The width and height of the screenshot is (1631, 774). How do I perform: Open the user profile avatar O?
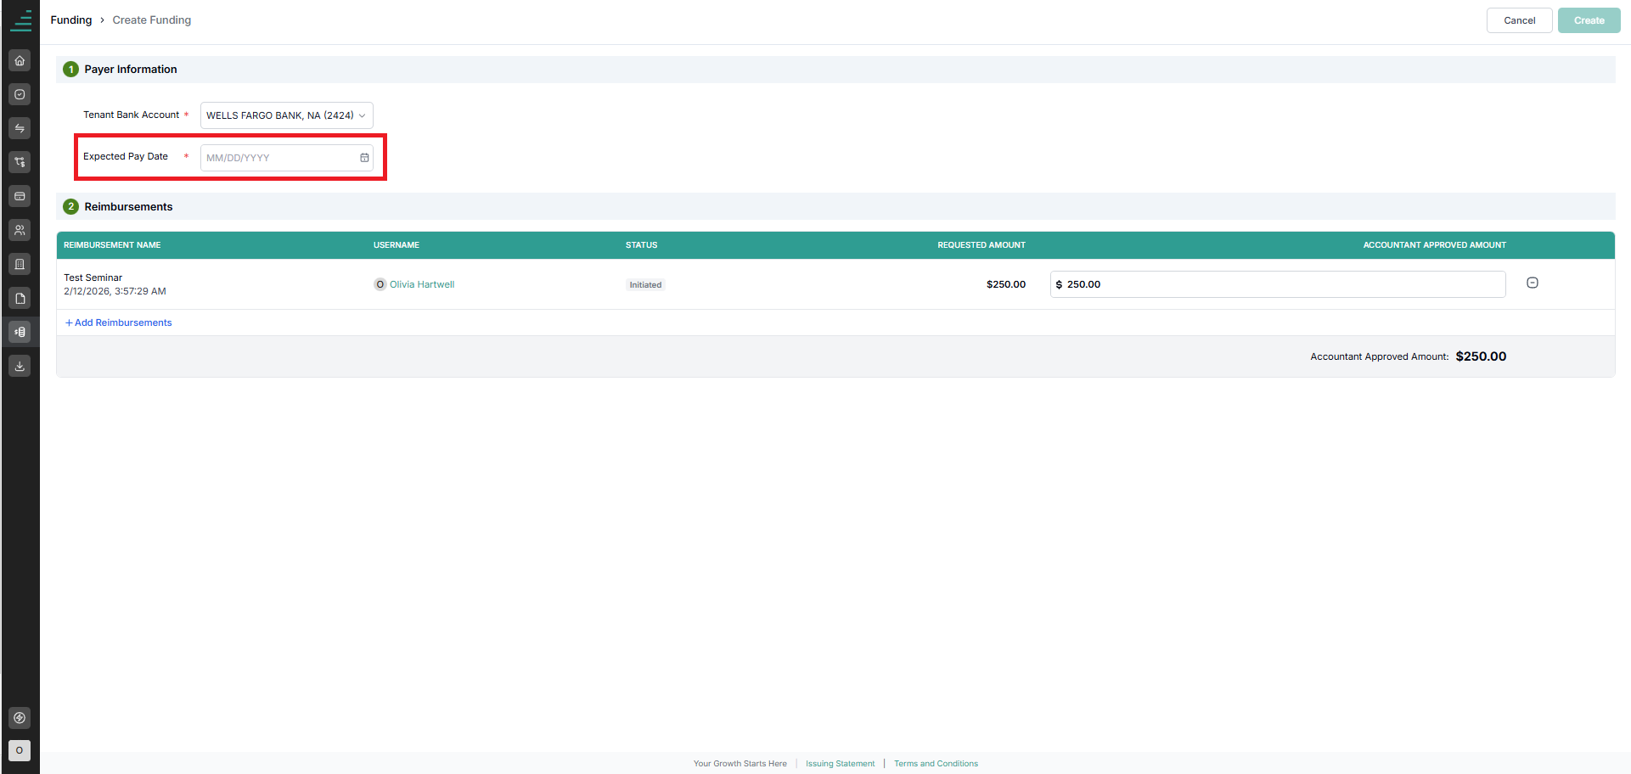click(x=20, y=750)
